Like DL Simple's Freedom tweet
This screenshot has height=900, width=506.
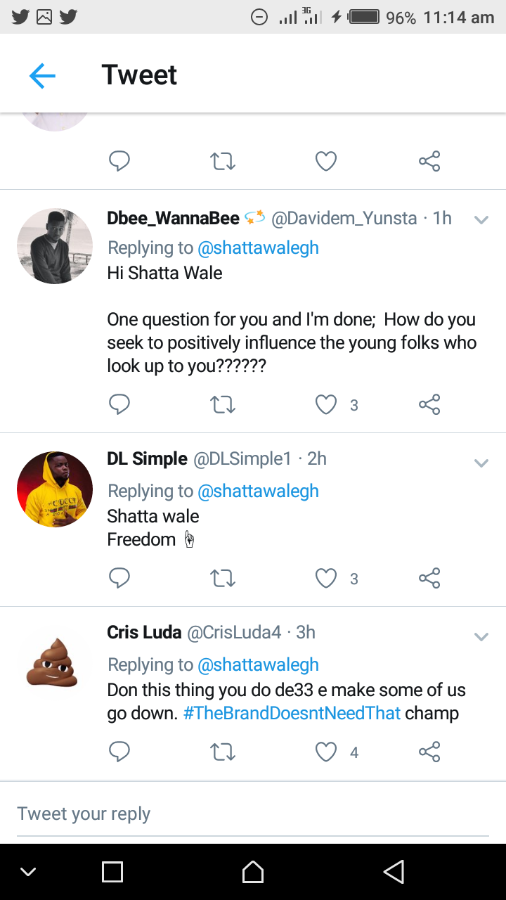[326, 578]
